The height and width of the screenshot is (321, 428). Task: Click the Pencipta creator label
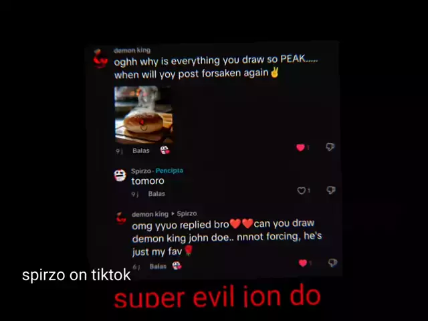(169, 171)
